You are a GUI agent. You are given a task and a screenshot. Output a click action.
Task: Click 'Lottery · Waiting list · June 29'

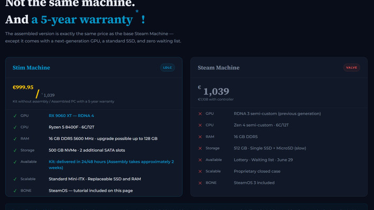click(x=263, y=160)
